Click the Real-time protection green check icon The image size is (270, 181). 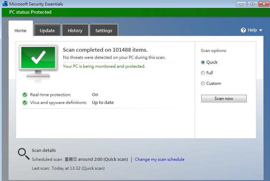pyautogui.click(x=25, y=95)
